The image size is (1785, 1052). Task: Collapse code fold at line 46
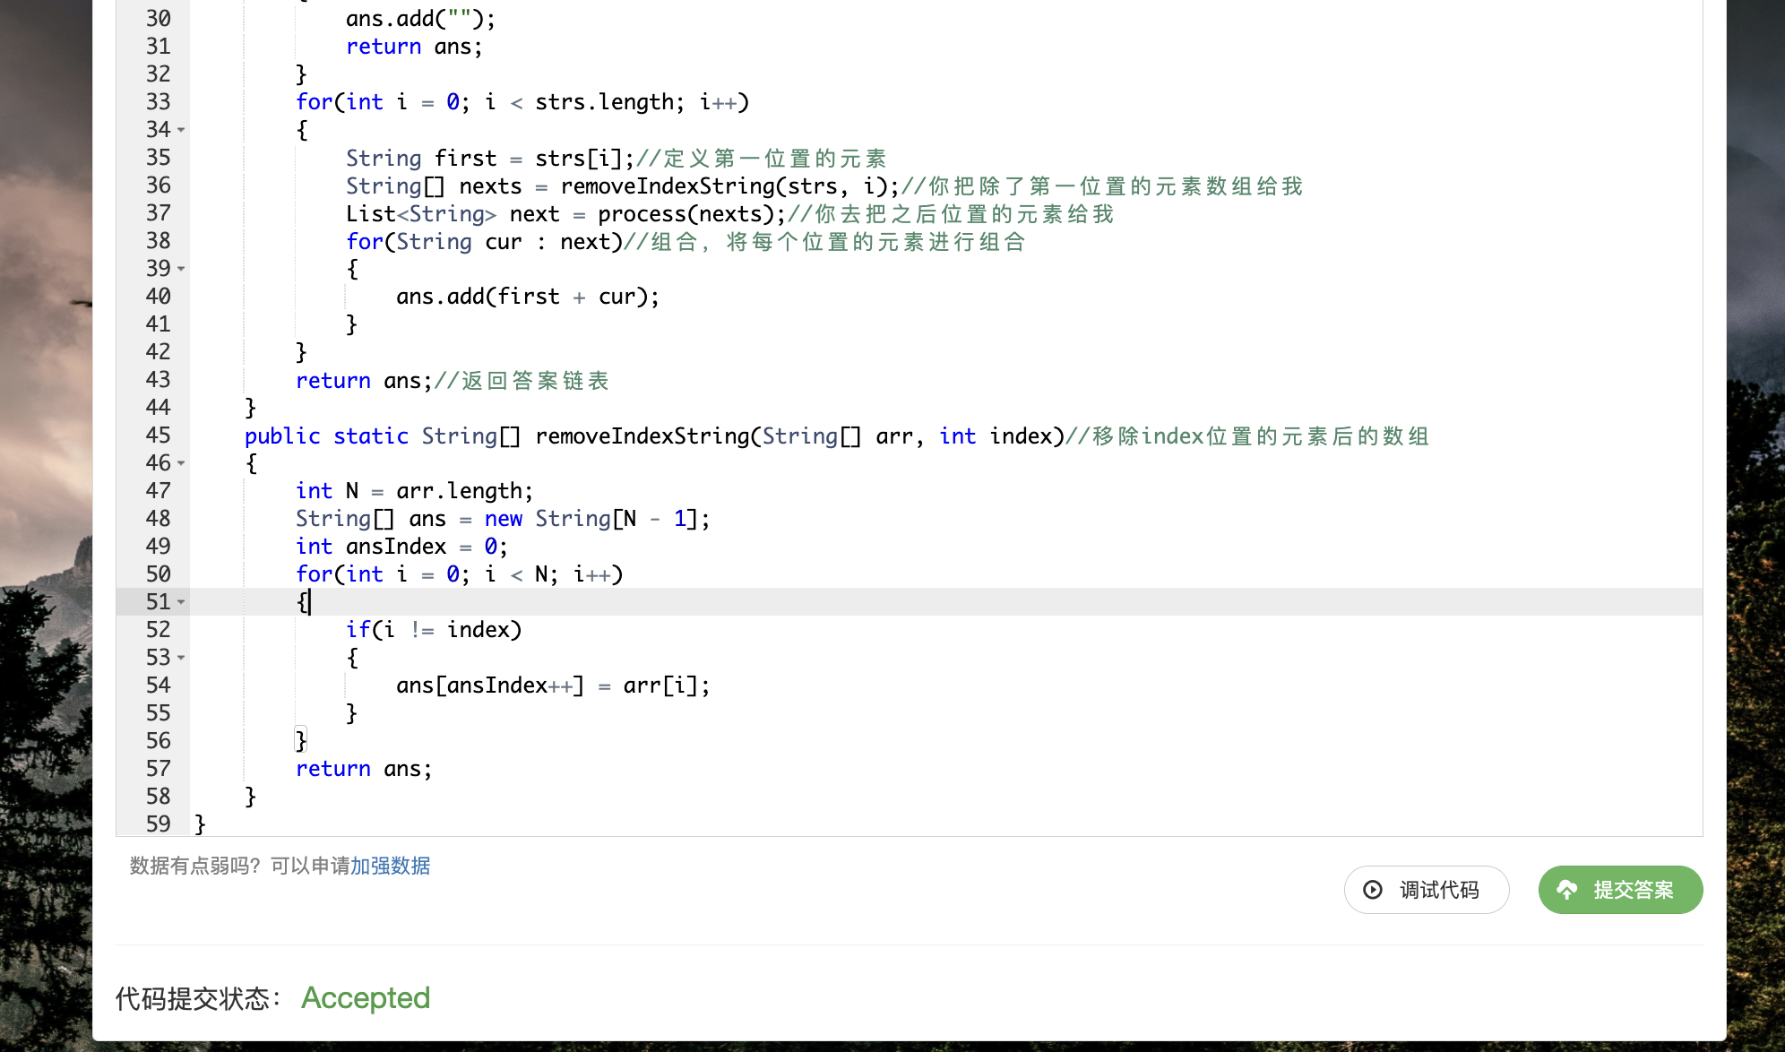[x=182, y=463]
